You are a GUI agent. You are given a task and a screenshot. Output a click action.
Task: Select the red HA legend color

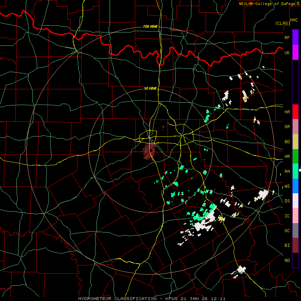(x=295, y=112)
